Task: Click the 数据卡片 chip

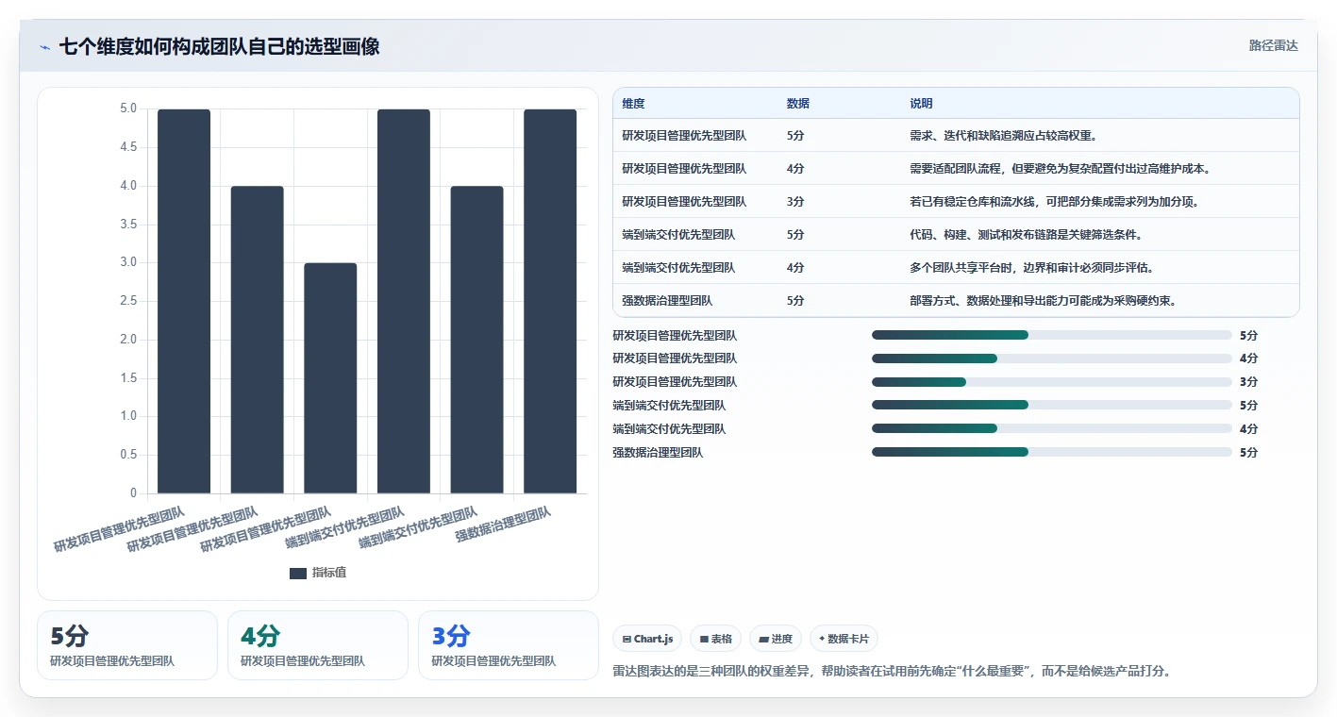Action: [x=844, y=639]
